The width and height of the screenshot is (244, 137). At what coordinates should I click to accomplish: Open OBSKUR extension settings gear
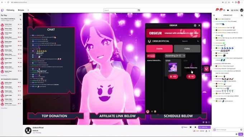click(x=195, y=25)
